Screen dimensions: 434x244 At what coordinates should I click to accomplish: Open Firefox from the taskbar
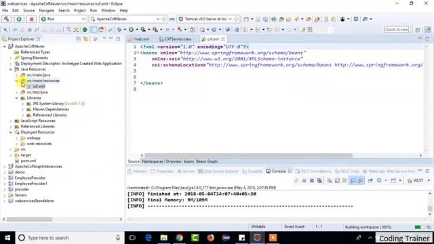point(210,238)
